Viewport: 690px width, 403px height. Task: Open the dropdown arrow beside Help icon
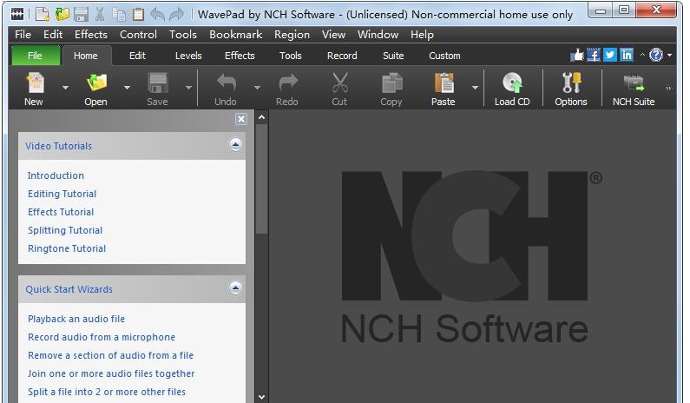coord(670,55)
